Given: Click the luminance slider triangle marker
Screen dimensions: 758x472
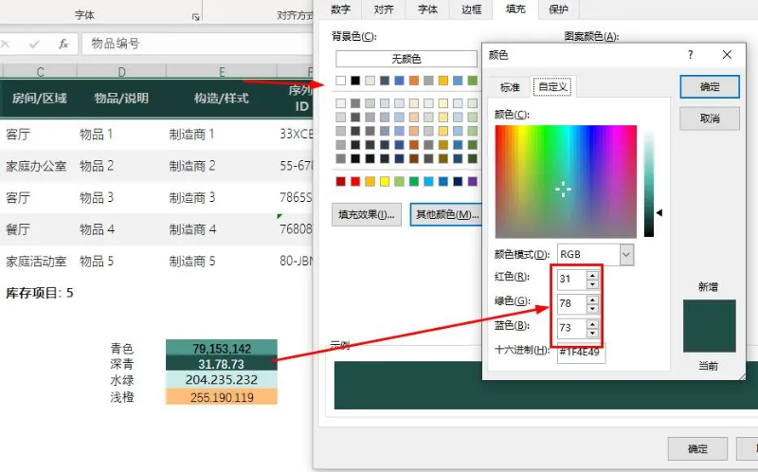Looking at the screenshot, I should tap(659, 213).
